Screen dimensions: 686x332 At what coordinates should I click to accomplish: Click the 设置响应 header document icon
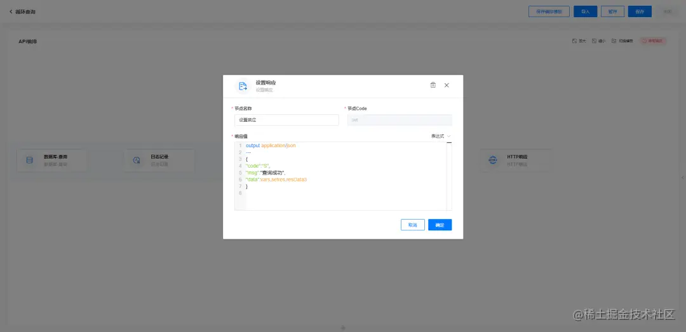pyautogui.click(x=243, y=86)
